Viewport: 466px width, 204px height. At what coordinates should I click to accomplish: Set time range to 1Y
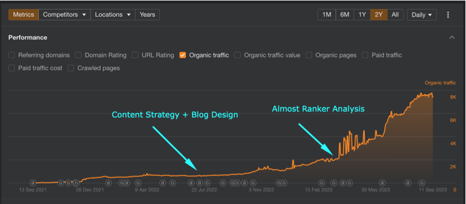click(362, 15)
